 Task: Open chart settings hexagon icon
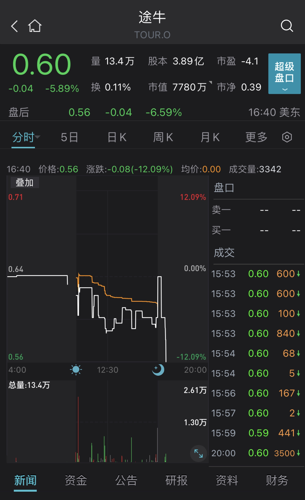[287, 137]
